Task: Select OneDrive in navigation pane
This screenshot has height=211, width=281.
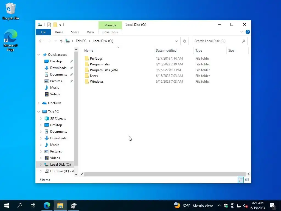Action: [55, 103]
